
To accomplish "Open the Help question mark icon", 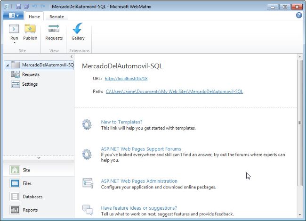I will [x=299, y=15].
